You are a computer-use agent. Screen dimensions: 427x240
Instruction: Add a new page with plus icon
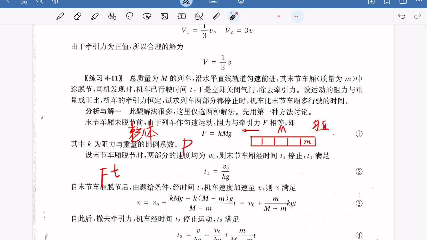(371, 1)
